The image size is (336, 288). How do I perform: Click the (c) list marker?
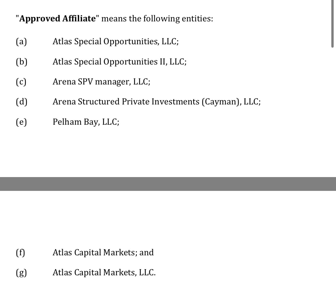pos(21,82)
